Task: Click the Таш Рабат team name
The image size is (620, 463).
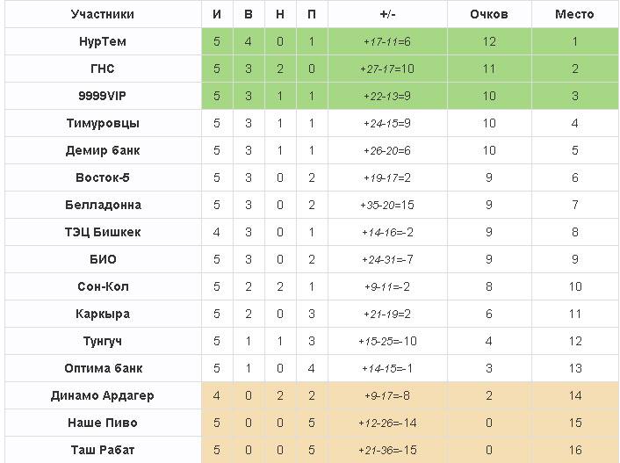Action: point(103,450)
